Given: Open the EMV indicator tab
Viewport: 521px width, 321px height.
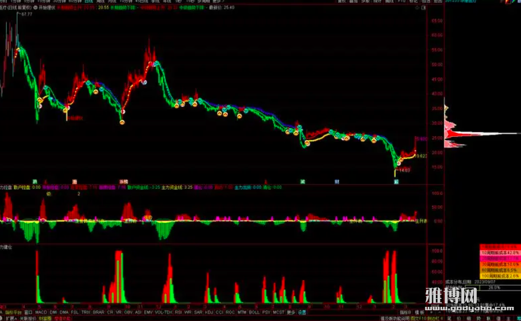Looking at the screenshot, I should 148,312.
